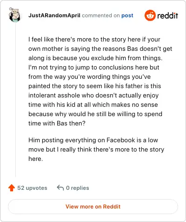The width and height of the screenshot is (186, 222).
Task: Open the JustARandomApril username link
Action: (54, 15)
